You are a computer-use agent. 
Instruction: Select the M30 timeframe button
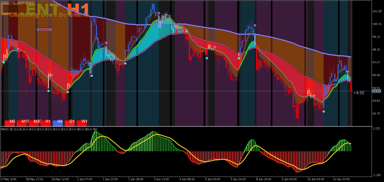34,123
